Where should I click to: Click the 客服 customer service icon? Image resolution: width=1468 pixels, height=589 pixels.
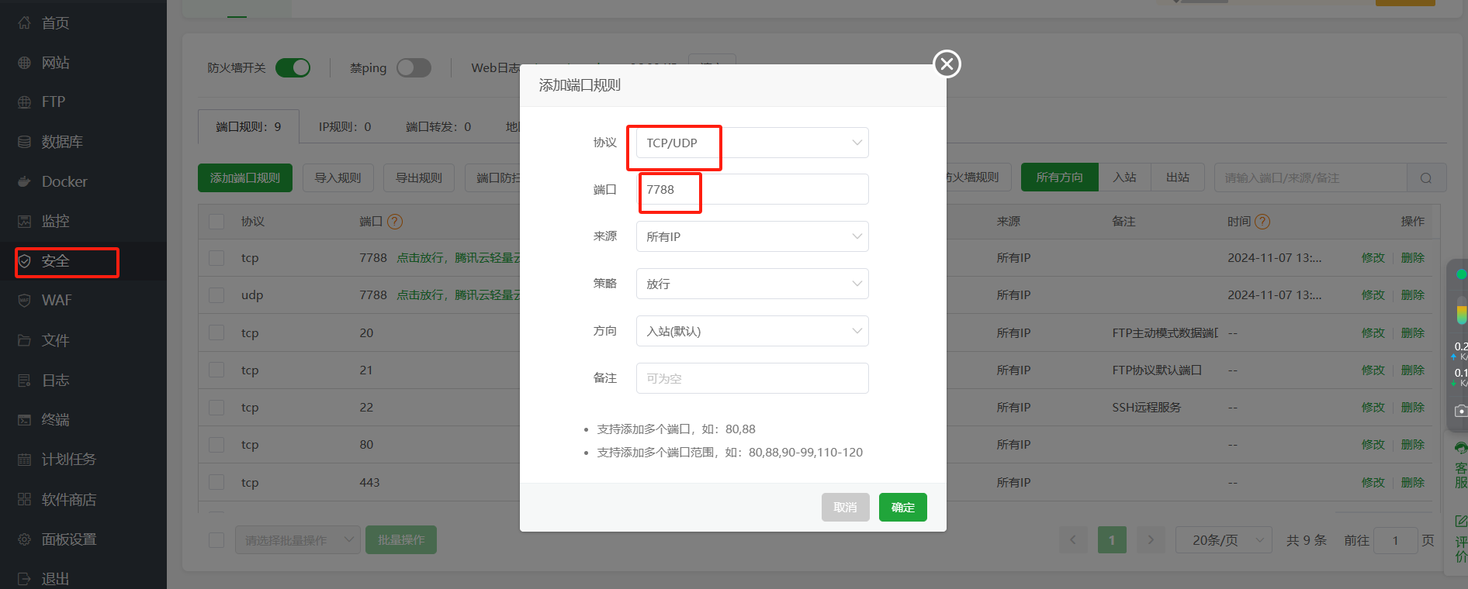tap(1461, 448)
